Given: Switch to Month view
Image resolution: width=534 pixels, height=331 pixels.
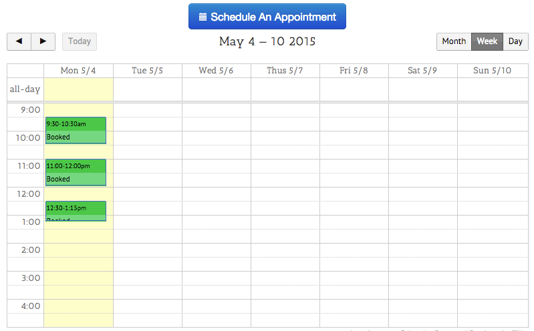Looking at the screenshot, I should tap(454, 41).
